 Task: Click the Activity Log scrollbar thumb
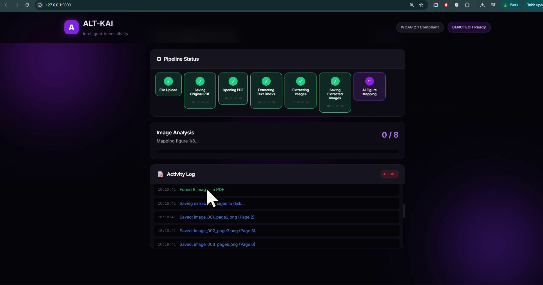(x=404, y=211)
